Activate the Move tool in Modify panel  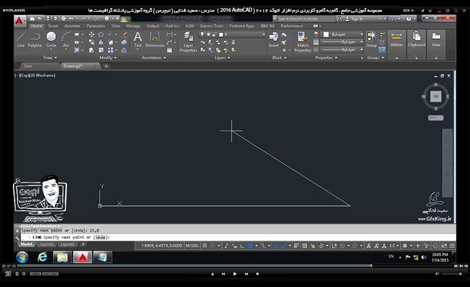(92, 35)
